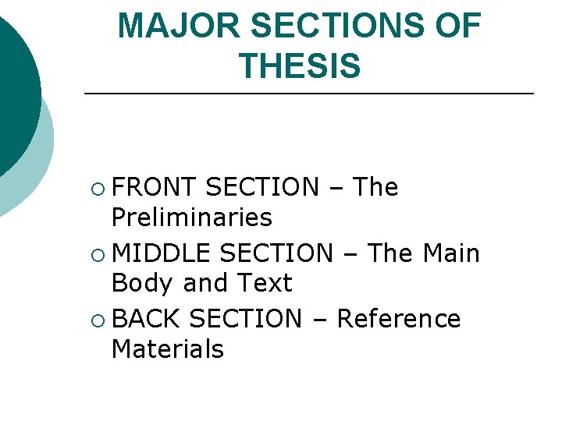Screen dimensions: 562x421
Task: Select the FRONT SECTION text
Action: (x=215, y=186)
